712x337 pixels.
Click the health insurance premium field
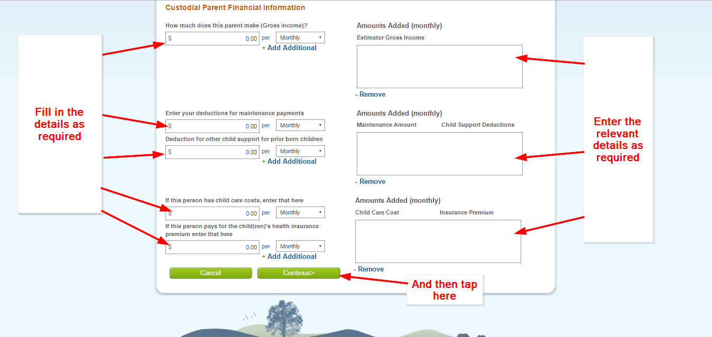click(212, 247)
